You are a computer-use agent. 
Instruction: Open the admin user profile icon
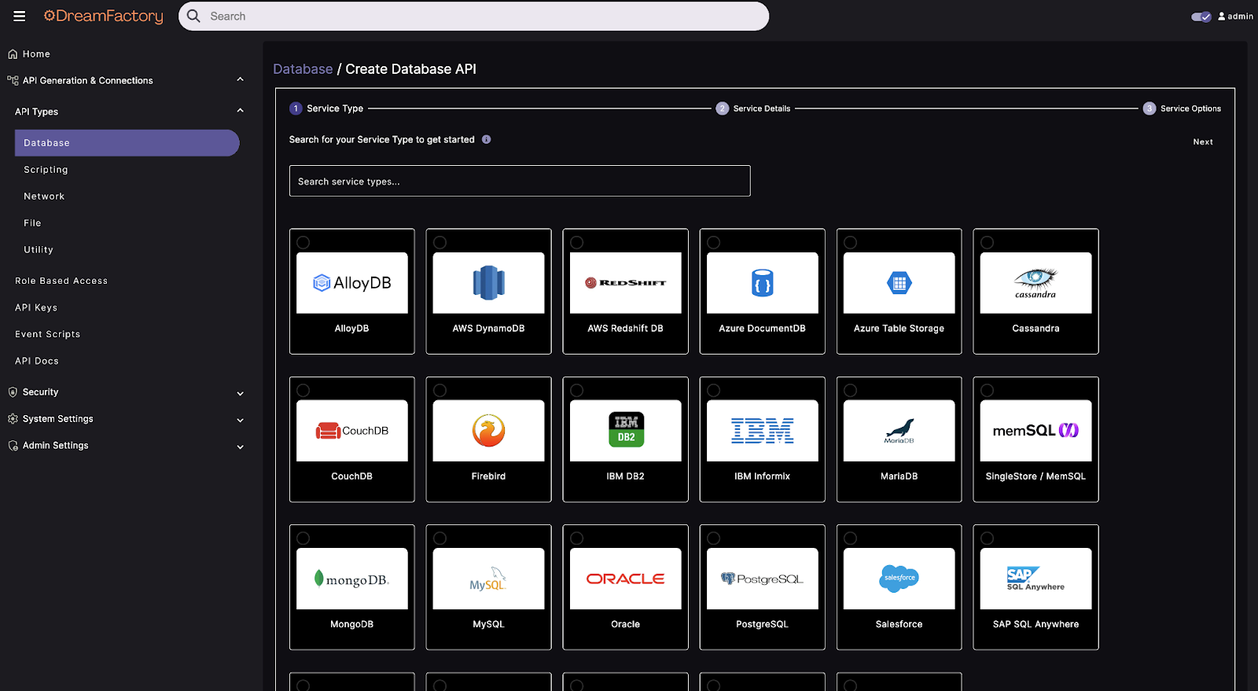(x=1222, y=16)
